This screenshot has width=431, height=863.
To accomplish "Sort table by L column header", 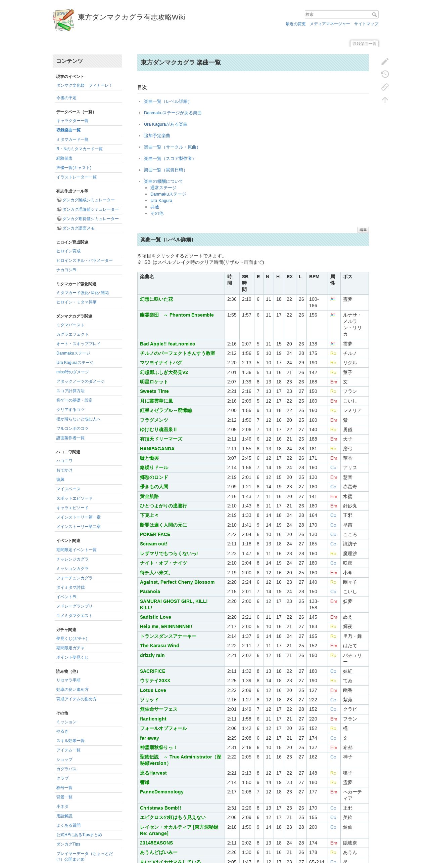I will click(301, 283).
